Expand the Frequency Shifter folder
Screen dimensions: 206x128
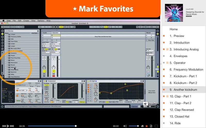(7, 37)
